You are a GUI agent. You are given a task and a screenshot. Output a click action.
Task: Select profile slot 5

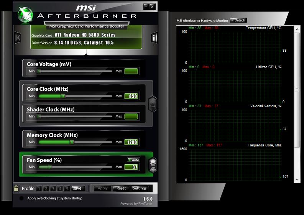(67, 189)
